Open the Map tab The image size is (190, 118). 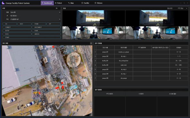[x=71, y=3]
